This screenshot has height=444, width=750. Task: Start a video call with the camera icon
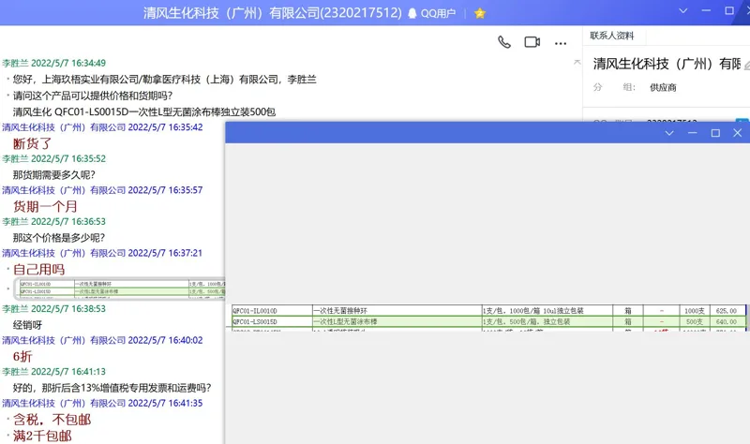tap(532, 42)
